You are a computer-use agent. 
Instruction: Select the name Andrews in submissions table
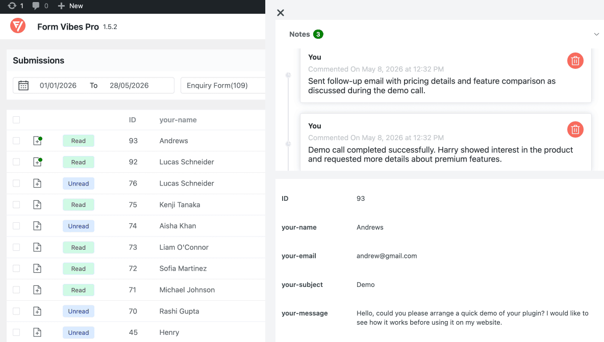174,141
